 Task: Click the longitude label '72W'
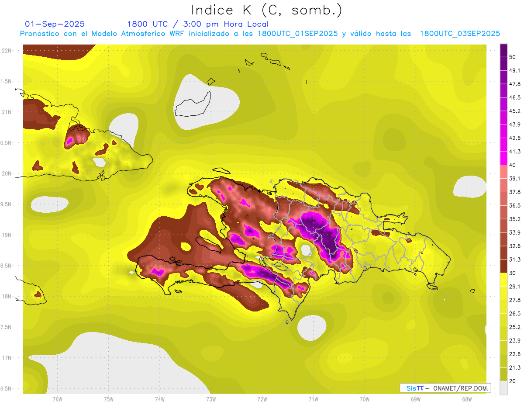click(262, 399)
